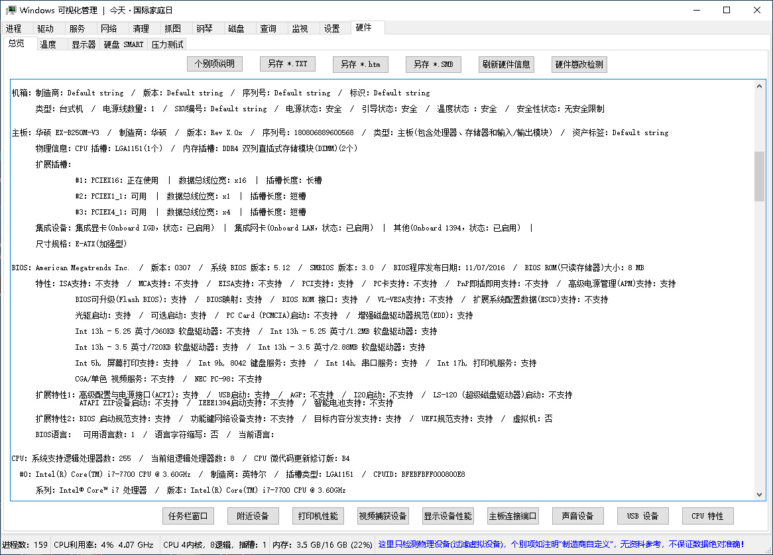Save report via 另存 *.htm

point(361,64)
